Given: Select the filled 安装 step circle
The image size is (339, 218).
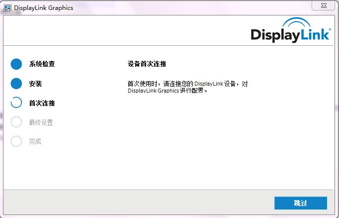Looking at the screenshot, I should pyautogui.click(x=16, y=84).
